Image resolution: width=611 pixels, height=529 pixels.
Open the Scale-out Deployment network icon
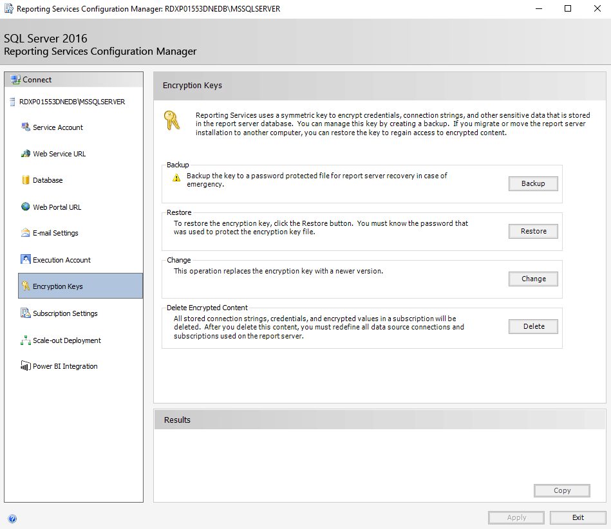tap(26, 340)
